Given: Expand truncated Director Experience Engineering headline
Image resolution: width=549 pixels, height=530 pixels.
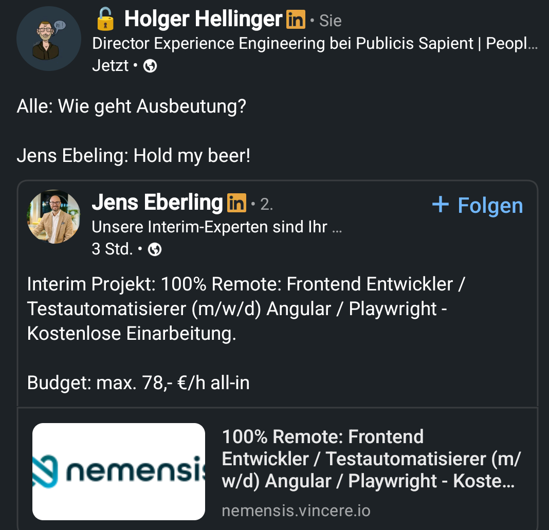Looking at the screenshot, I should click(x=315, y=44).
